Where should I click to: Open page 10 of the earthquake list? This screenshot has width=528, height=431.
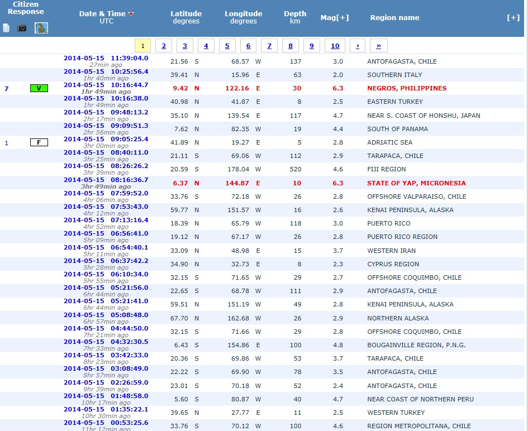pos(335,46)
